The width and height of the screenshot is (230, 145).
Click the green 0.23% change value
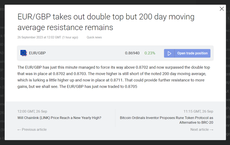coord(150,53)
